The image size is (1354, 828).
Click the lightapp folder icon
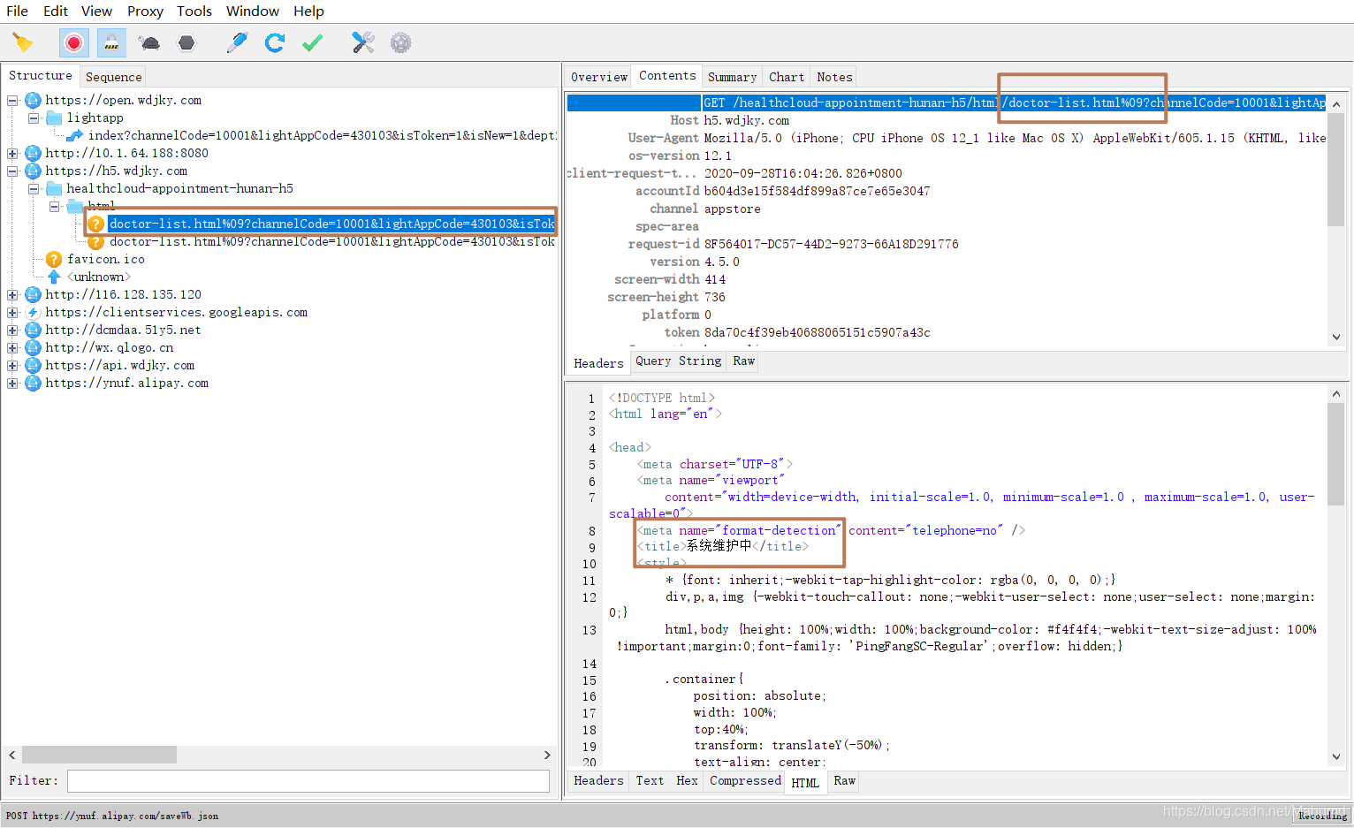tap(54, 118)
